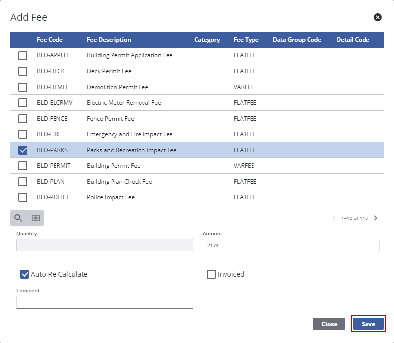The width and height of the screenshot is (394, 343).
Task: Click the Data Group Code column header
Action: tap(297, 40)
